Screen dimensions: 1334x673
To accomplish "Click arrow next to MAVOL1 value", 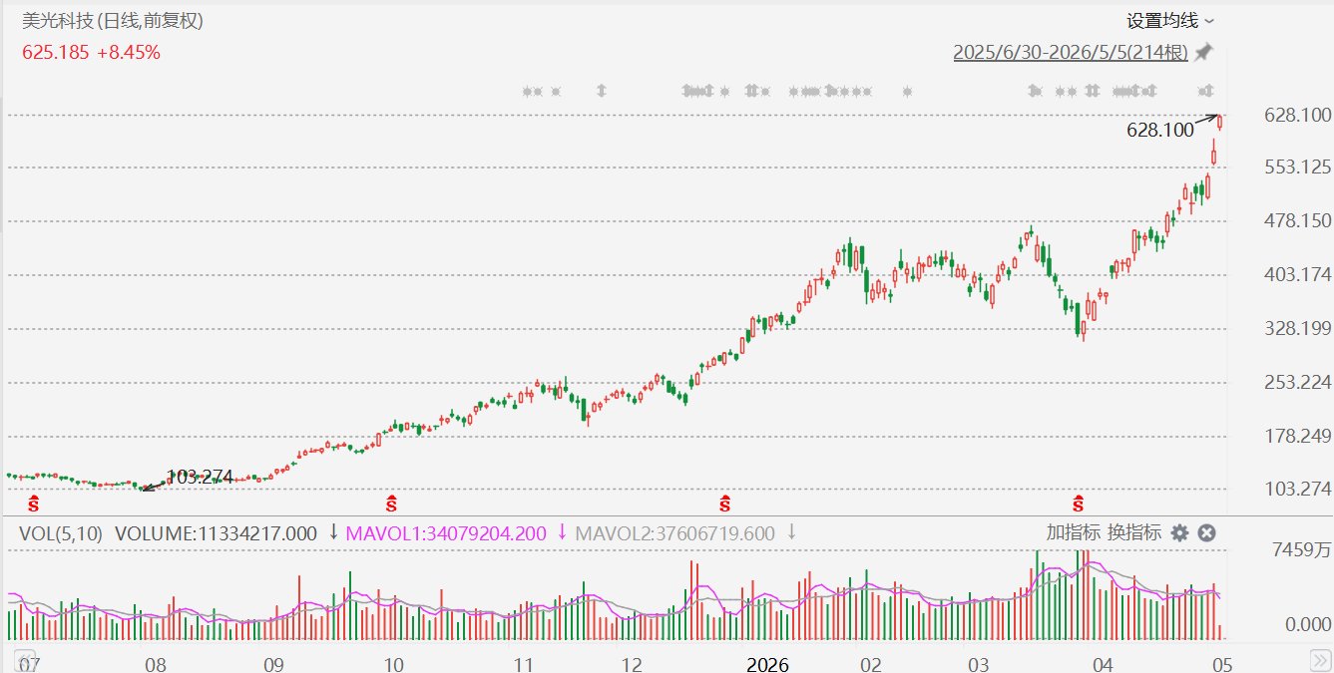I will tap(562, 532).
